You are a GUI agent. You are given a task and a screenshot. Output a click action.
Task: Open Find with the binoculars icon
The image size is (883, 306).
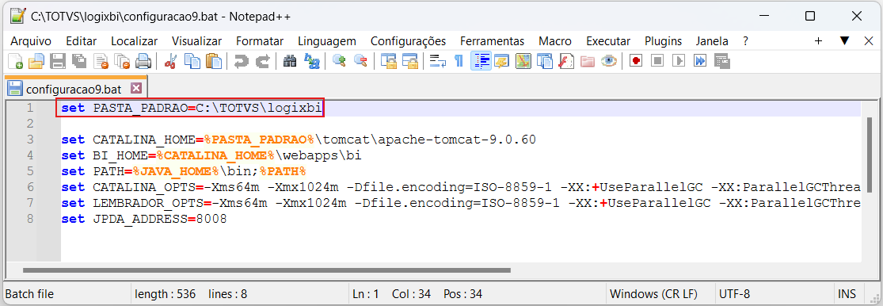(290, 61)
